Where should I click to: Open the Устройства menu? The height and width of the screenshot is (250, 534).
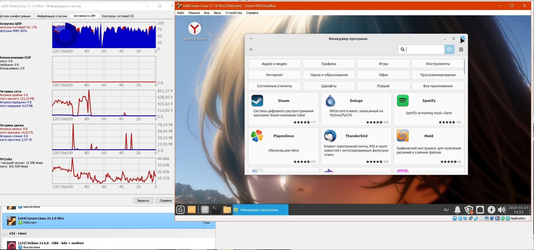[234, 13]
